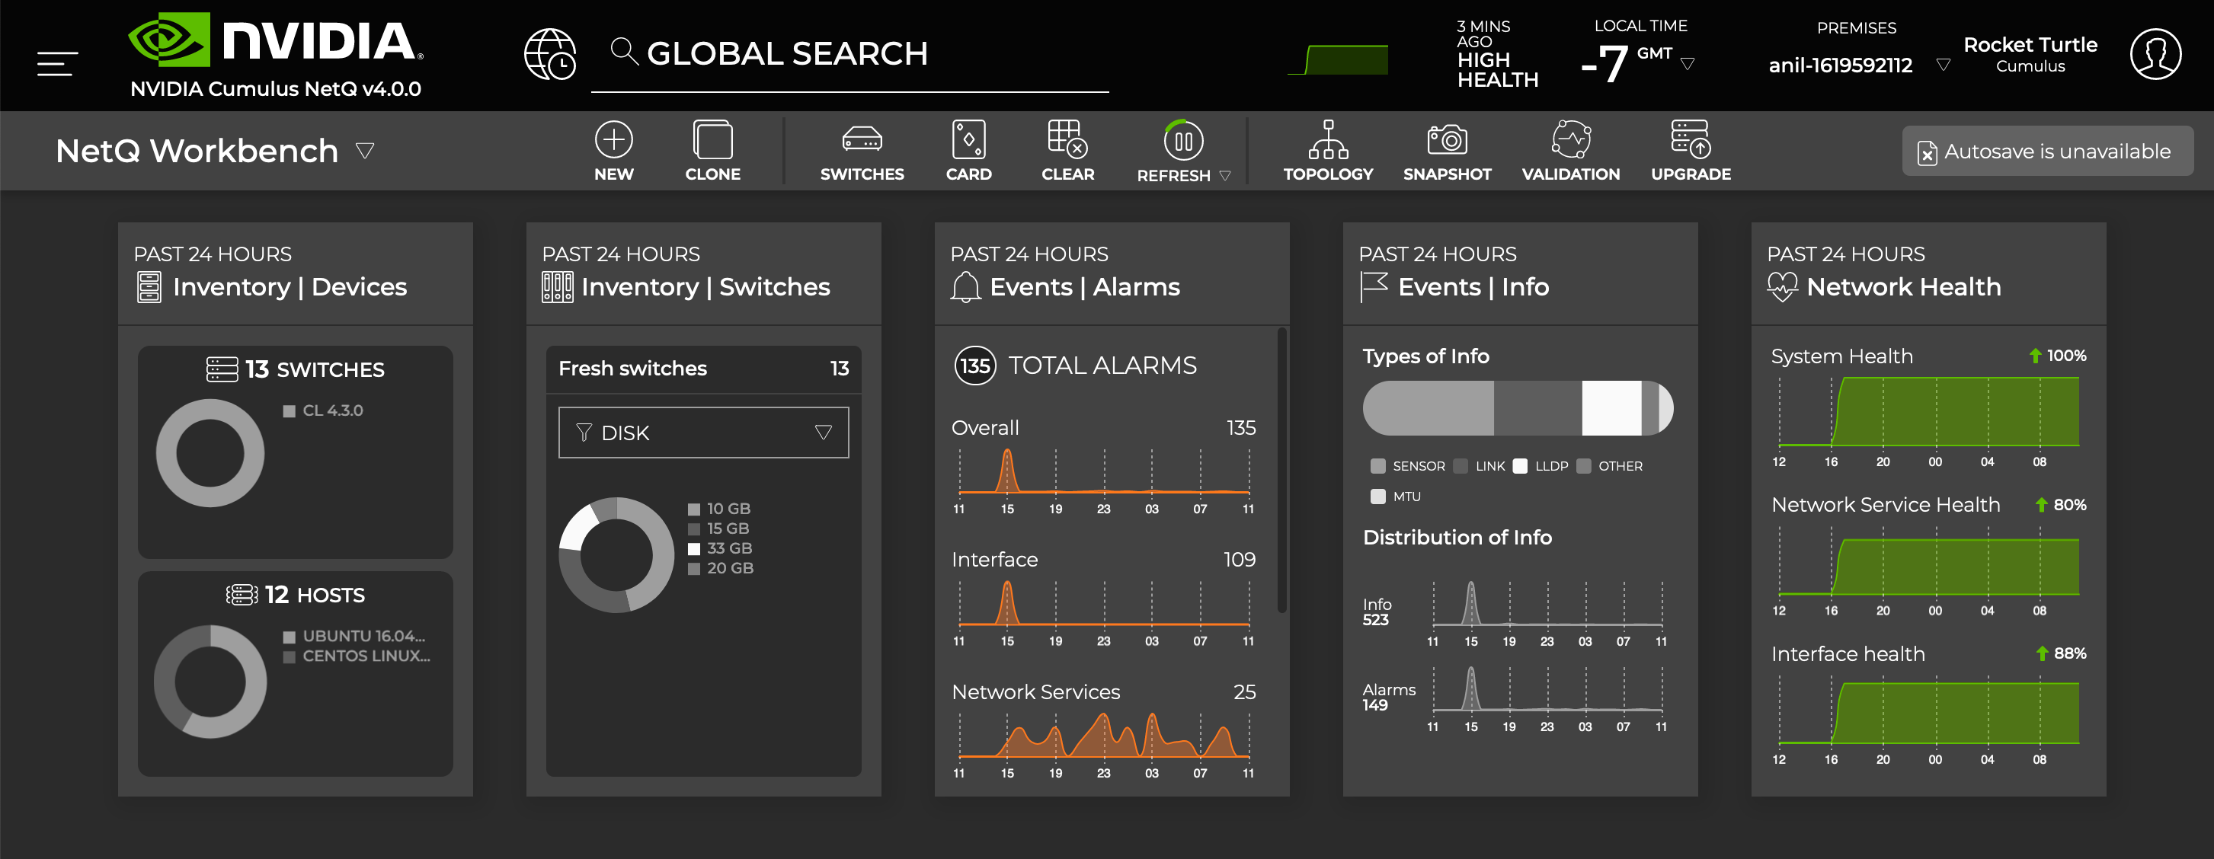Pause the Refresh toggle button
This screenshot has width=2214, height=859.
[1183, 141]
